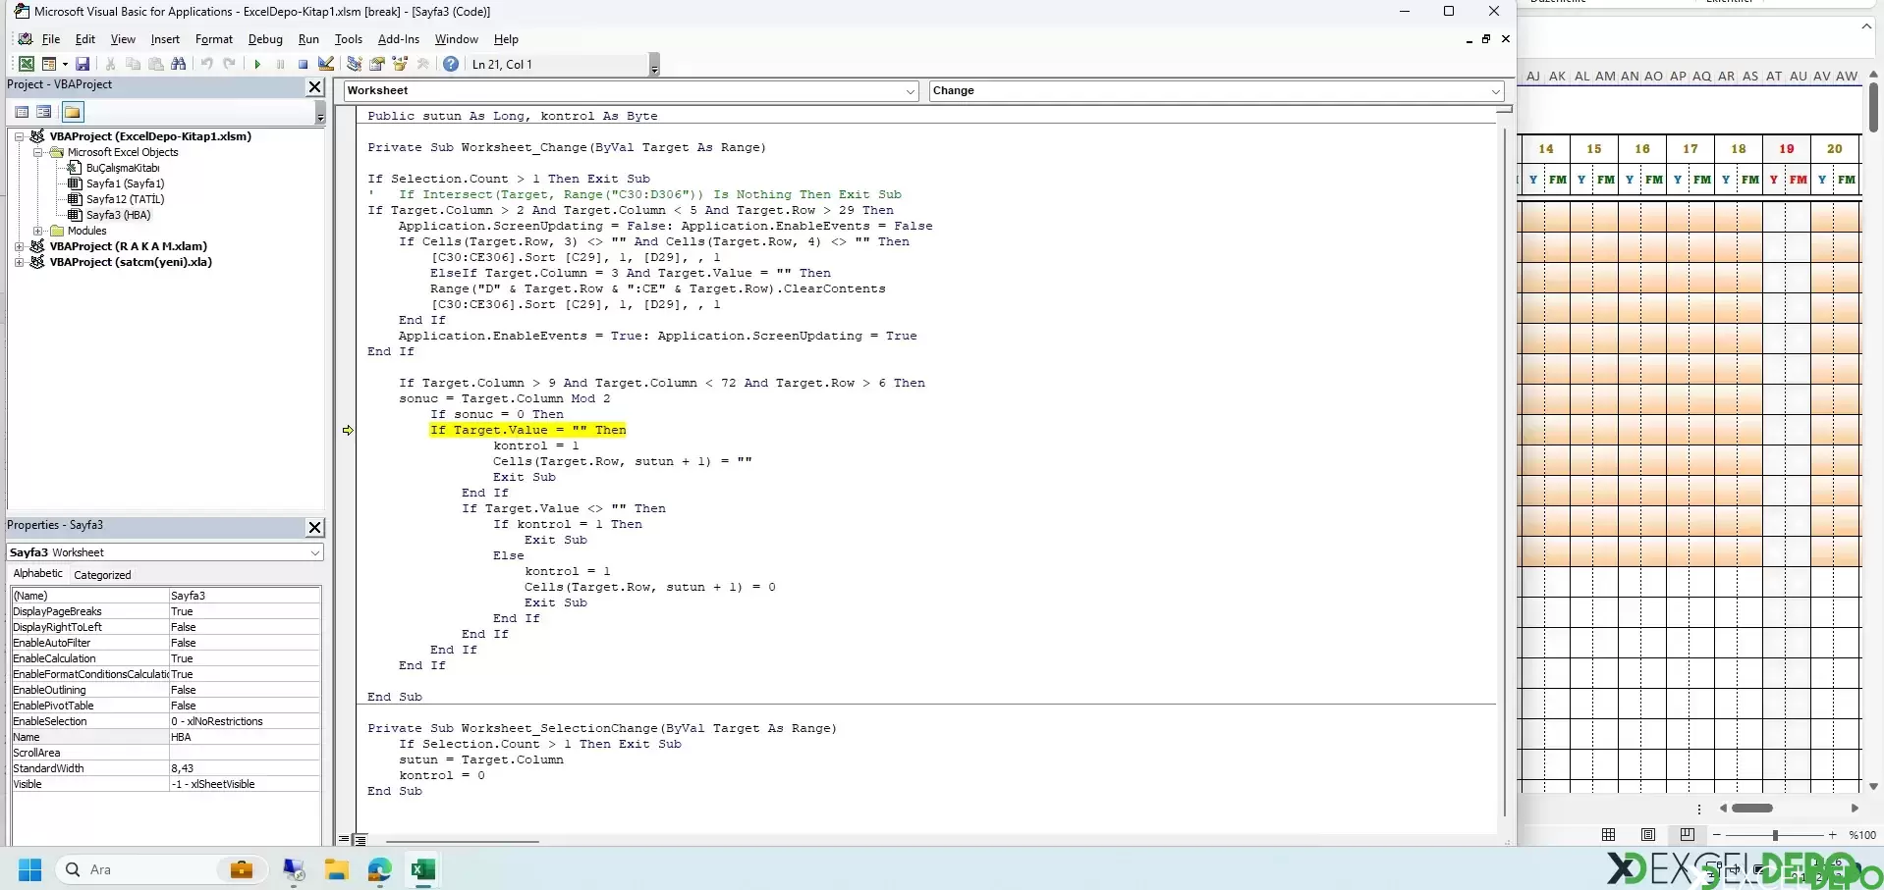Click the Copy icon in the toolbar
The width and height of the screenshot is (1884, 890).
[x=133, y=64]
